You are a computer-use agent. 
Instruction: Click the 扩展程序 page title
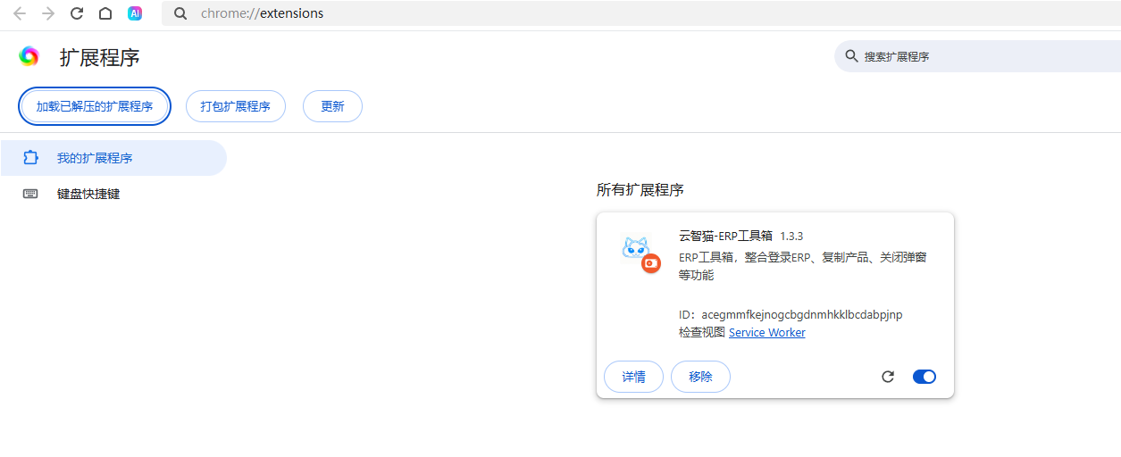pos(100,57)
